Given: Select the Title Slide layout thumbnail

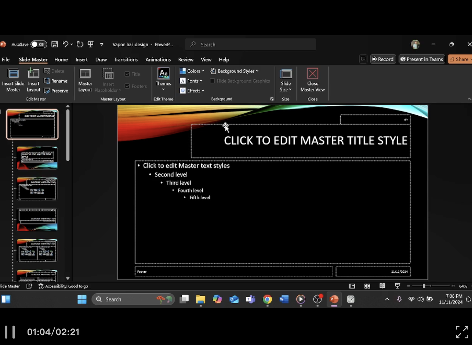Looking at the screenshot, I should click(37, 158).
